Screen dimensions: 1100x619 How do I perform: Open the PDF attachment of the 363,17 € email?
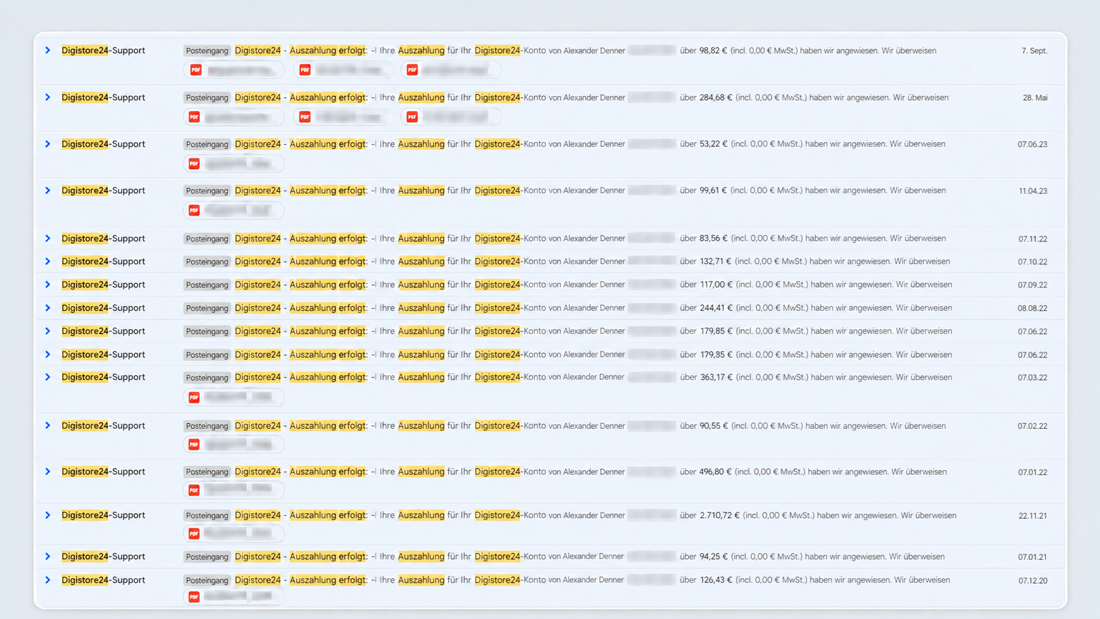pyautogui.click(x=234, y=397)
